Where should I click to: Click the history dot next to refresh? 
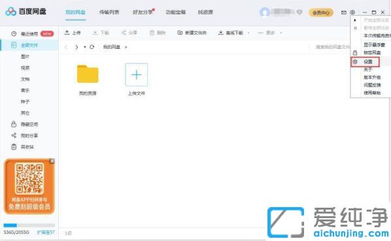[85, 47]
